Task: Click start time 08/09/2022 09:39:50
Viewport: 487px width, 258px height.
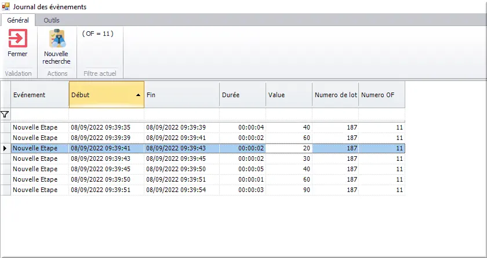Action: 101,180
